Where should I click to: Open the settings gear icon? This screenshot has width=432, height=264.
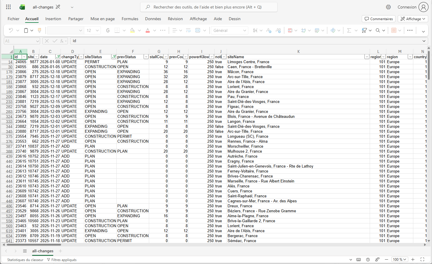tap(388, 7)
